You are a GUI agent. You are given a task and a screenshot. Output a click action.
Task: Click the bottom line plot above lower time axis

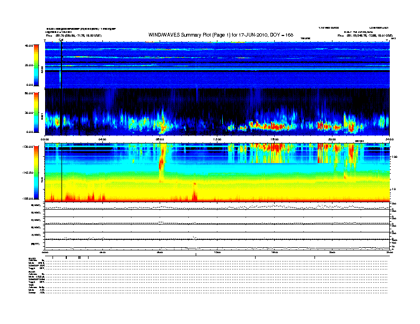[x=217, y=245]
